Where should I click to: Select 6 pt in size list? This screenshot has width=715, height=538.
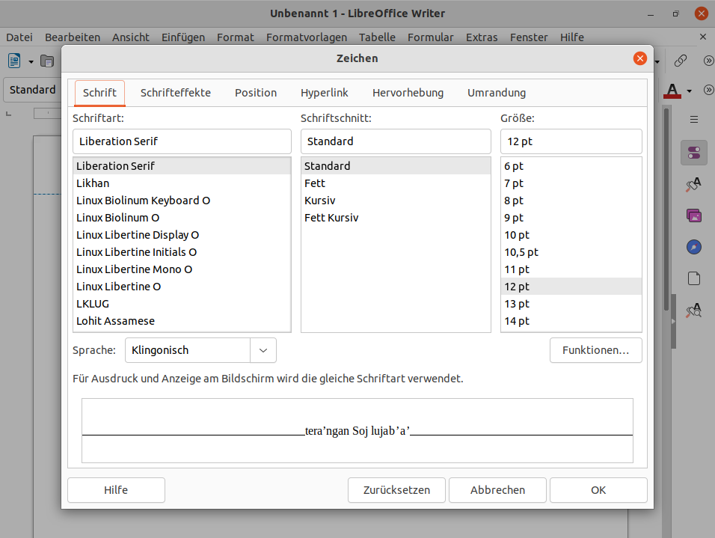pyautogui.click(x=571, y=166)
